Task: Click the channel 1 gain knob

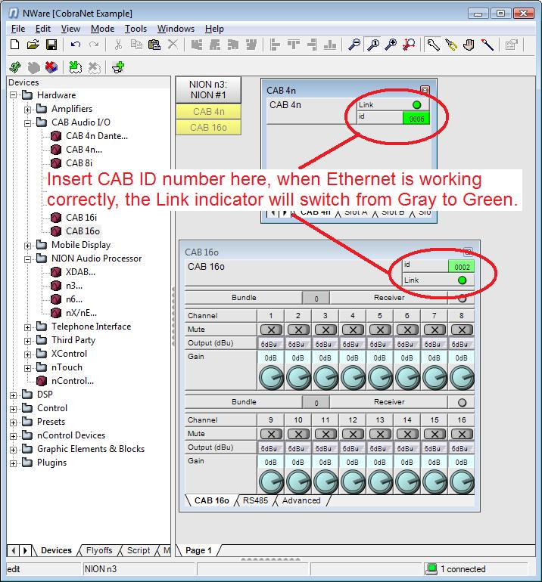Action: tap(271, 376)
